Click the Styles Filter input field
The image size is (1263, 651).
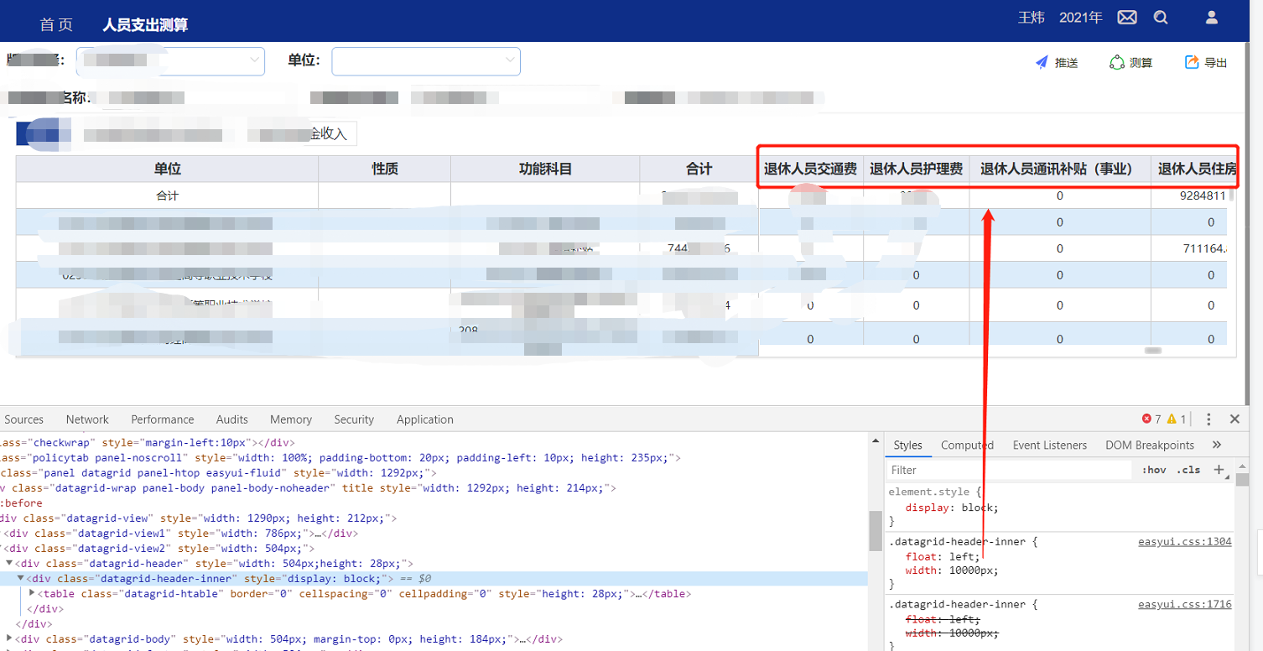1010,470
